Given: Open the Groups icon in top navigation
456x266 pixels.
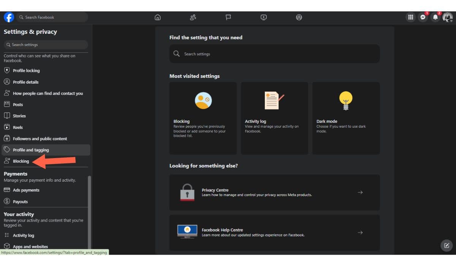Looking at the screenshot, I should tap(299, 17).
